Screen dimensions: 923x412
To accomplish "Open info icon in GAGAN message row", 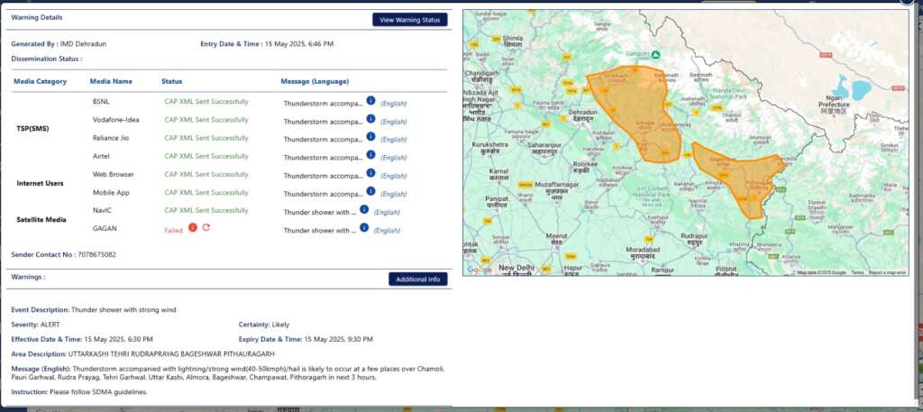I will pyautogui.click(x=364, y=227).
